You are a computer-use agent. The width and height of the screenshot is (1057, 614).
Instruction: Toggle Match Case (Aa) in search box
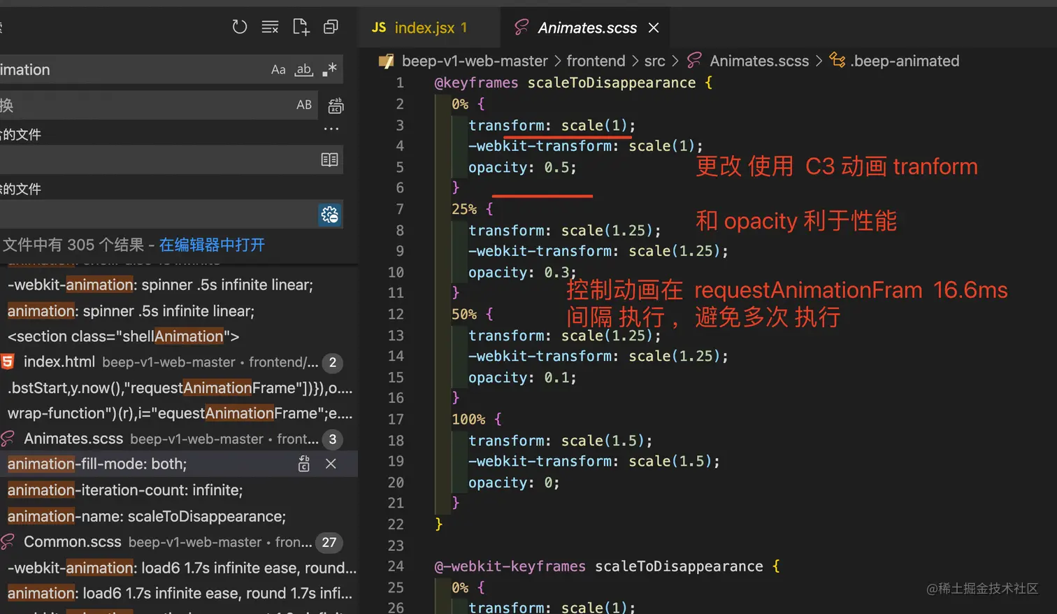pos(278,70)
